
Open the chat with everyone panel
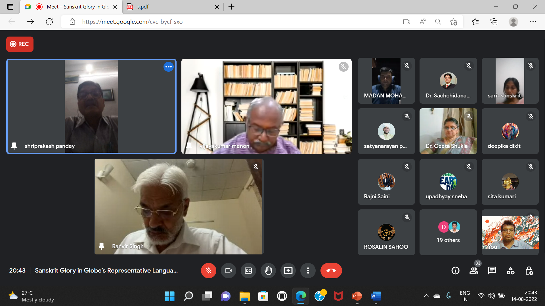[492, 271]
